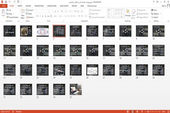Click Decrease Font Size icon
The image size is (170, 113).
[58, 11]
